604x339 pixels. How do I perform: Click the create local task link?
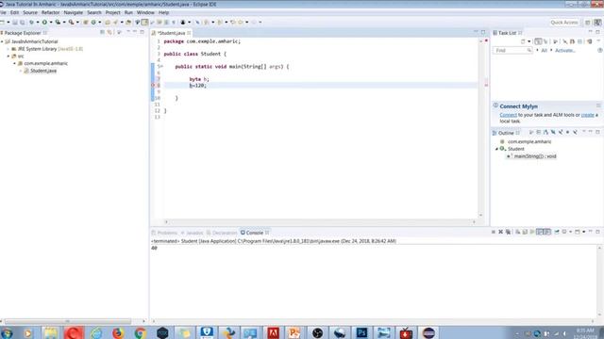pyautogui.click(x=587, y=115)
